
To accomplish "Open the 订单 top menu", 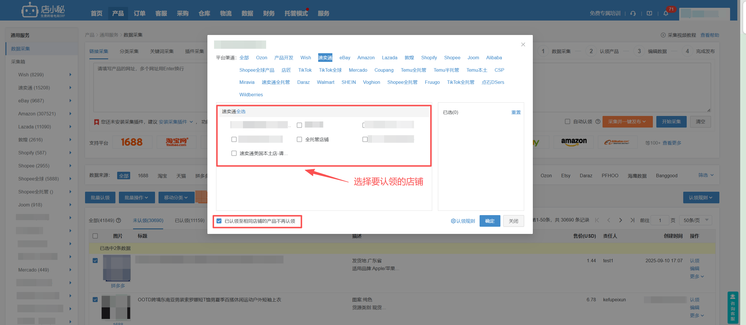I will click(140, 14).
